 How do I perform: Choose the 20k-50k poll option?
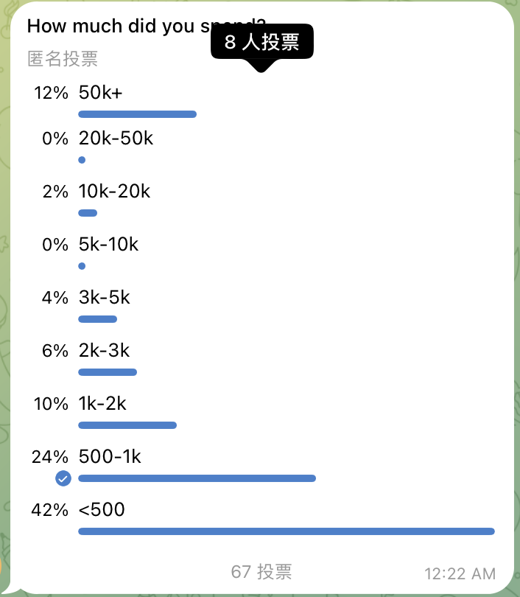(x=116, y=138)
